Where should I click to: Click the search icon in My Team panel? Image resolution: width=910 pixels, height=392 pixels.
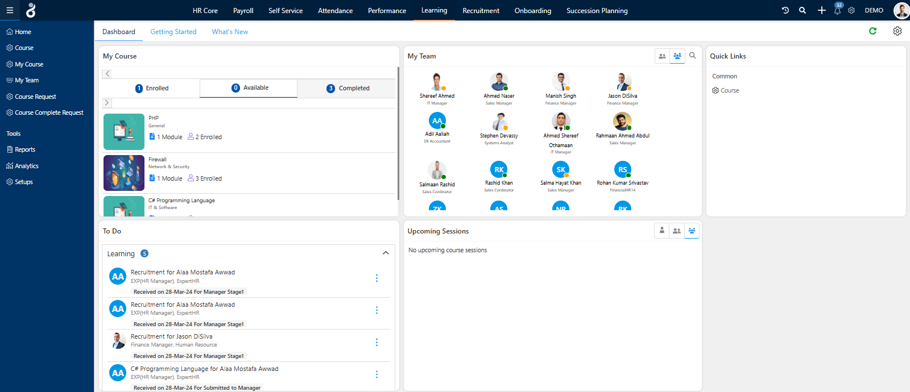pos(692,56)
